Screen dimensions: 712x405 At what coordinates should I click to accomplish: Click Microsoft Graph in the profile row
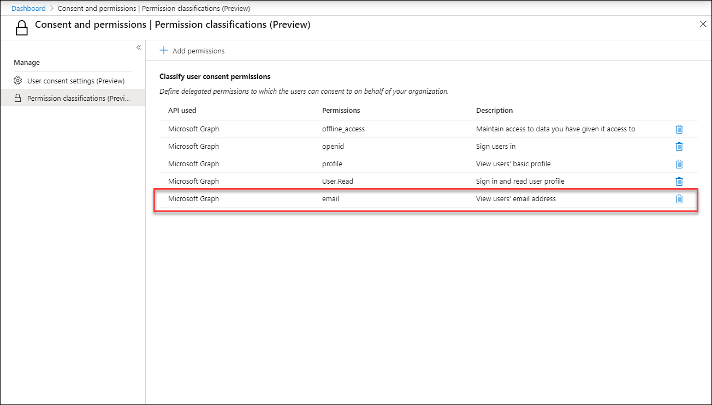click(193, 164)
